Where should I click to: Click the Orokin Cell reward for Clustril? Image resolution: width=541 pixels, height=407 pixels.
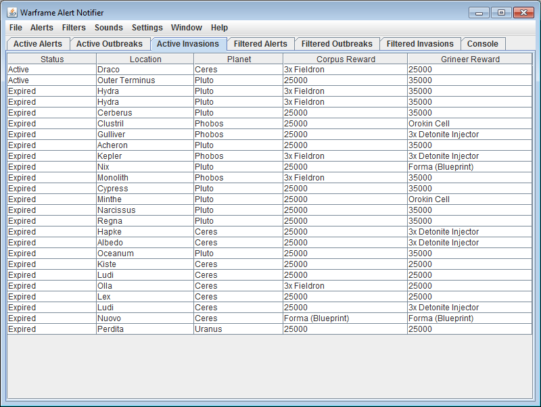470,124
